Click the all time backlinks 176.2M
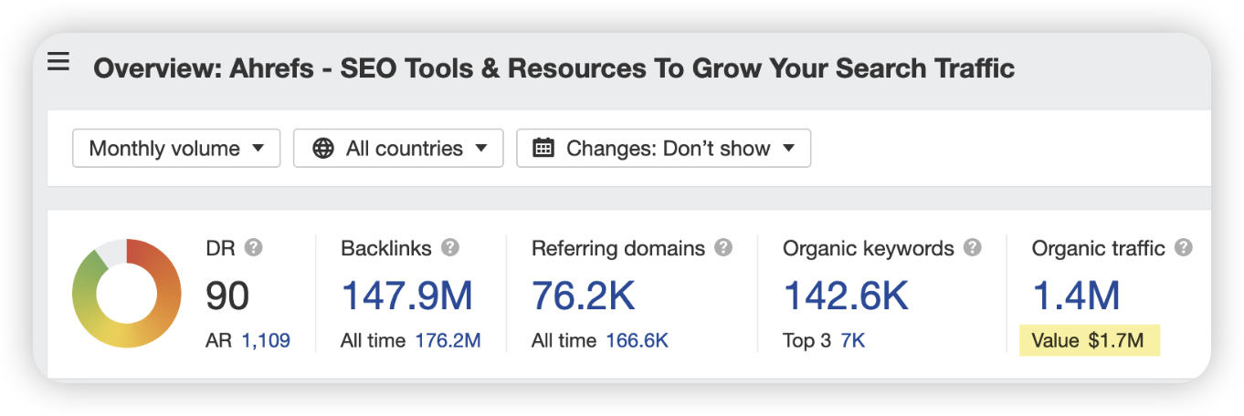This screenshot has width=1244, height=416. click(x=448, y=341)
